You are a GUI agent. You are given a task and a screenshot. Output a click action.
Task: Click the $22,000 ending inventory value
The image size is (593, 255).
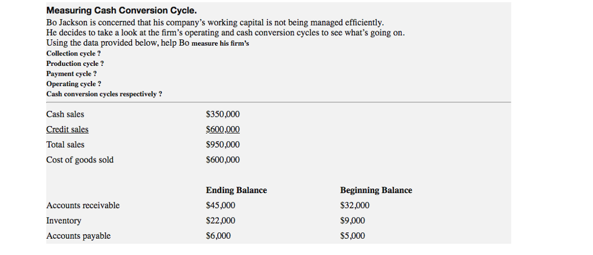point(221,221)
